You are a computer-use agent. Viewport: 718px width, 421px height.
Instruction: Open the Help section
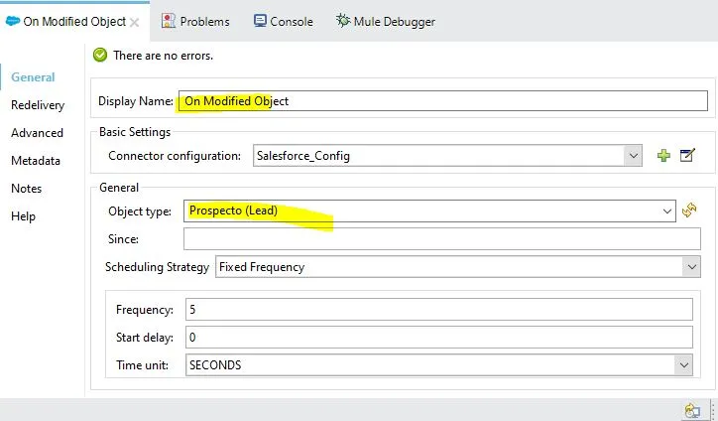pos(23,216)
